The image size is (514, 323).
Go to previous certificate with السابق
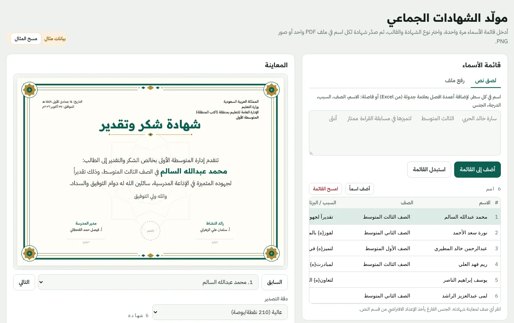coord(275,282)
